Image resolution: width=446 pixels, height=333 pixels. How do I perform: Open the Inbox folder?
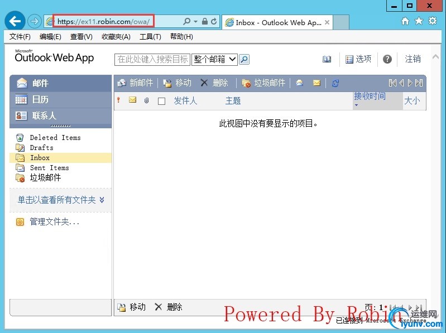click(x=61, y=158)
